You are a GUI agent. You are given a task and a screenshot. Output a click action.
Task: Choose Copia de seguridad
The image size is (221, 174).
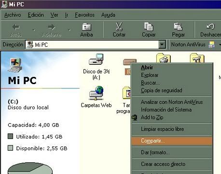(x=172, y=90)
